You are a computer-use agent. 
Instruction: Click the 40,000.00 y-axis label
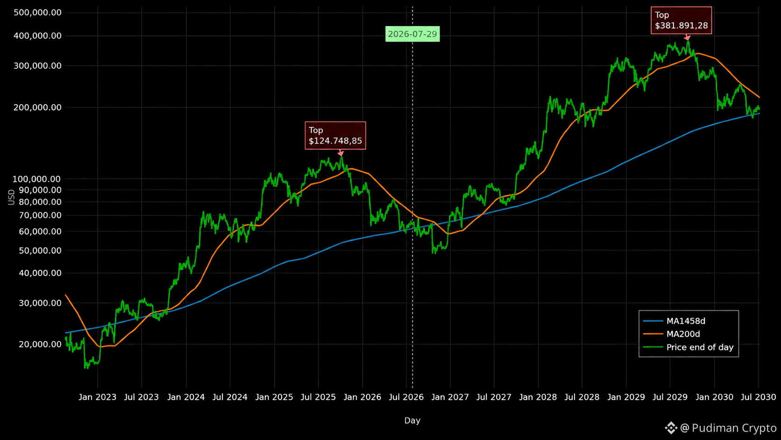tap(40, 273)
